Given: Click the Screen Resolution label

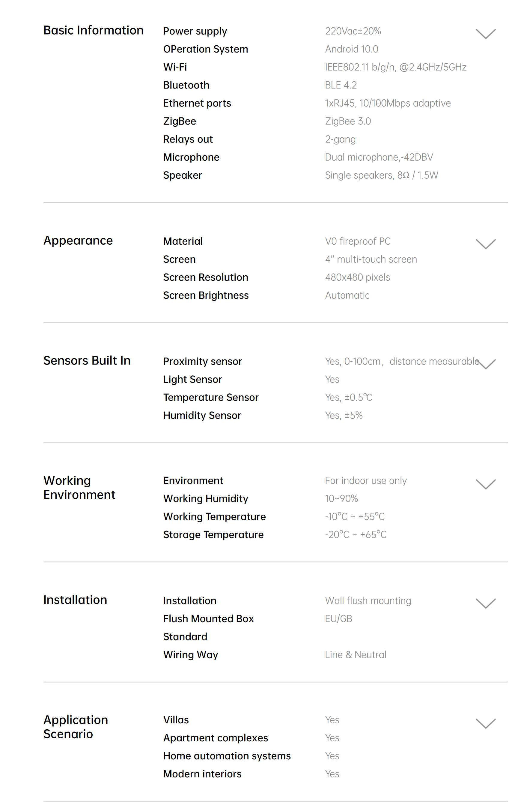Looking at the screenshot, I should pyautogui.click(x=206, y=277).
